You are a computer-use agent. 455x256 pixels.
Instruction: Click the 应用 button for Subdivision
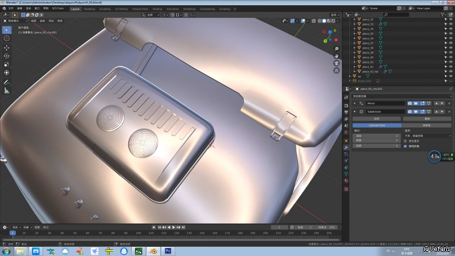click(377, 119)
